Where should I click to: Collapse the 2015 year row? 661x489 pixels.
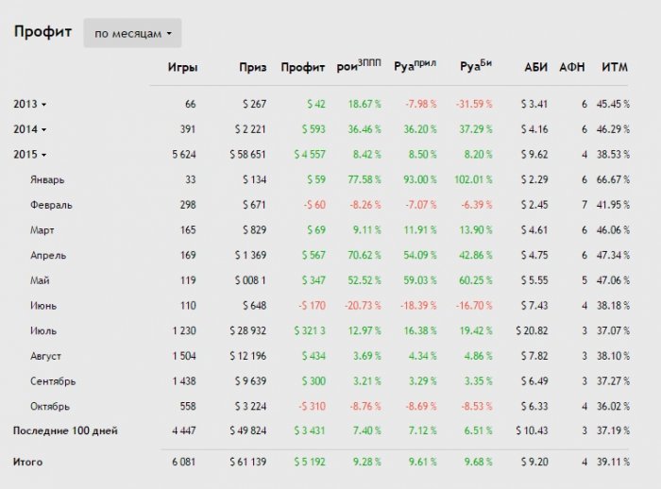click(30, 154)
